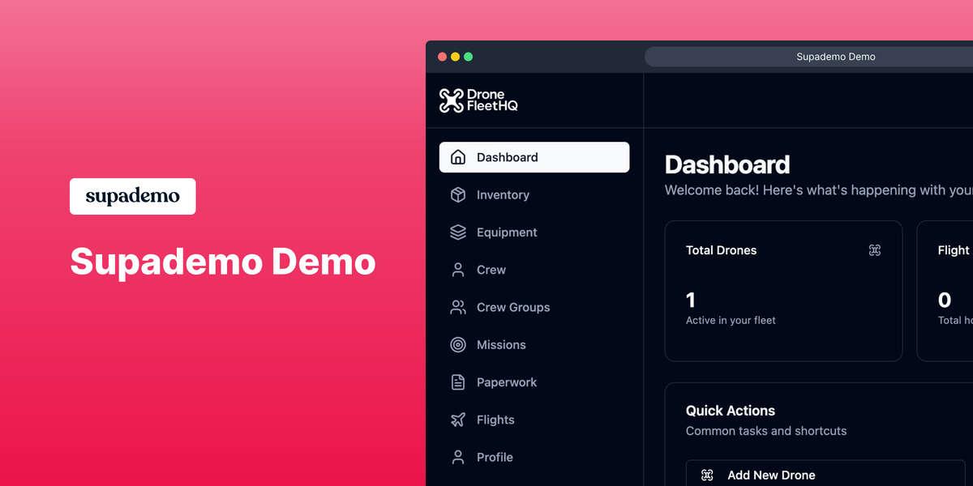This screenshot has width=973, height=486.
Task: Click the drone icon beside Add New Drone
Action: (x=707, y=475)
